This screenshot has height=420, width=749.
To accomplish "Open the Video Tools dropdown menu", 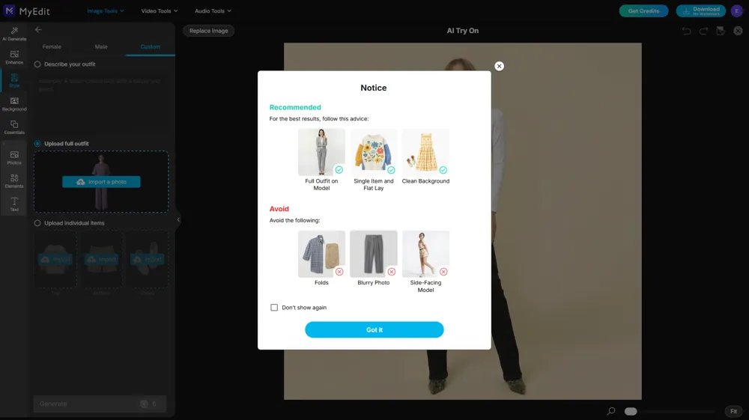I will pos(159,11).
